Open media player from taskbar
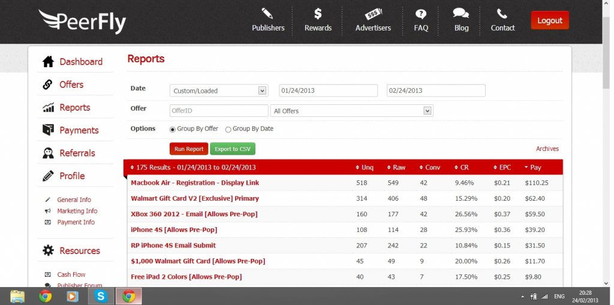Screen dimensions: 614x305 point(73,297)
